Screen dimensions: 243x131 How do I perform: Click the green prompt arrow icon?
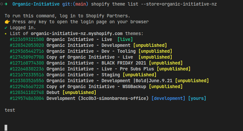6,4
